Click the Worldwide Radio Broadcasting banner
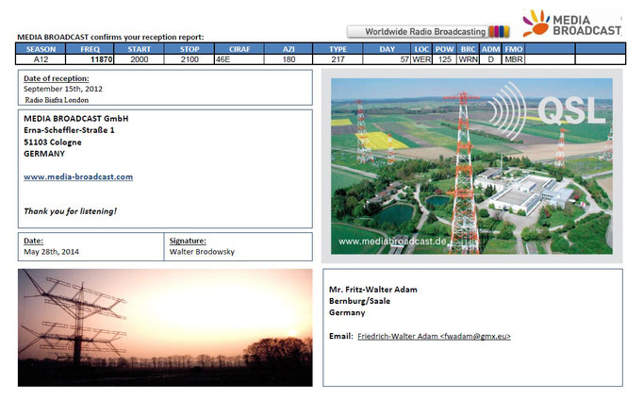This screenshot has width=643, height=401. point(428,31)
